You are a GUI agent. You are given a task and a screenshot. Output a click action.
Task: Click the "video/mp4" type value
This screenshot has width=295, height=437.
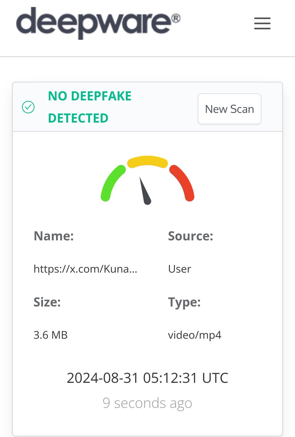click(x=195, y=335)
